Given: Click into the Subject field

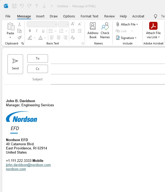Looking at the screenshot, I should 108,79.
